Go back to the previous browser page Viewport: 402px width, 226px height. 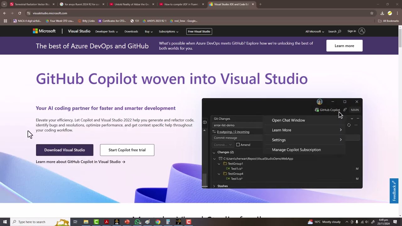pyautogui.click(x=4, y=13)
